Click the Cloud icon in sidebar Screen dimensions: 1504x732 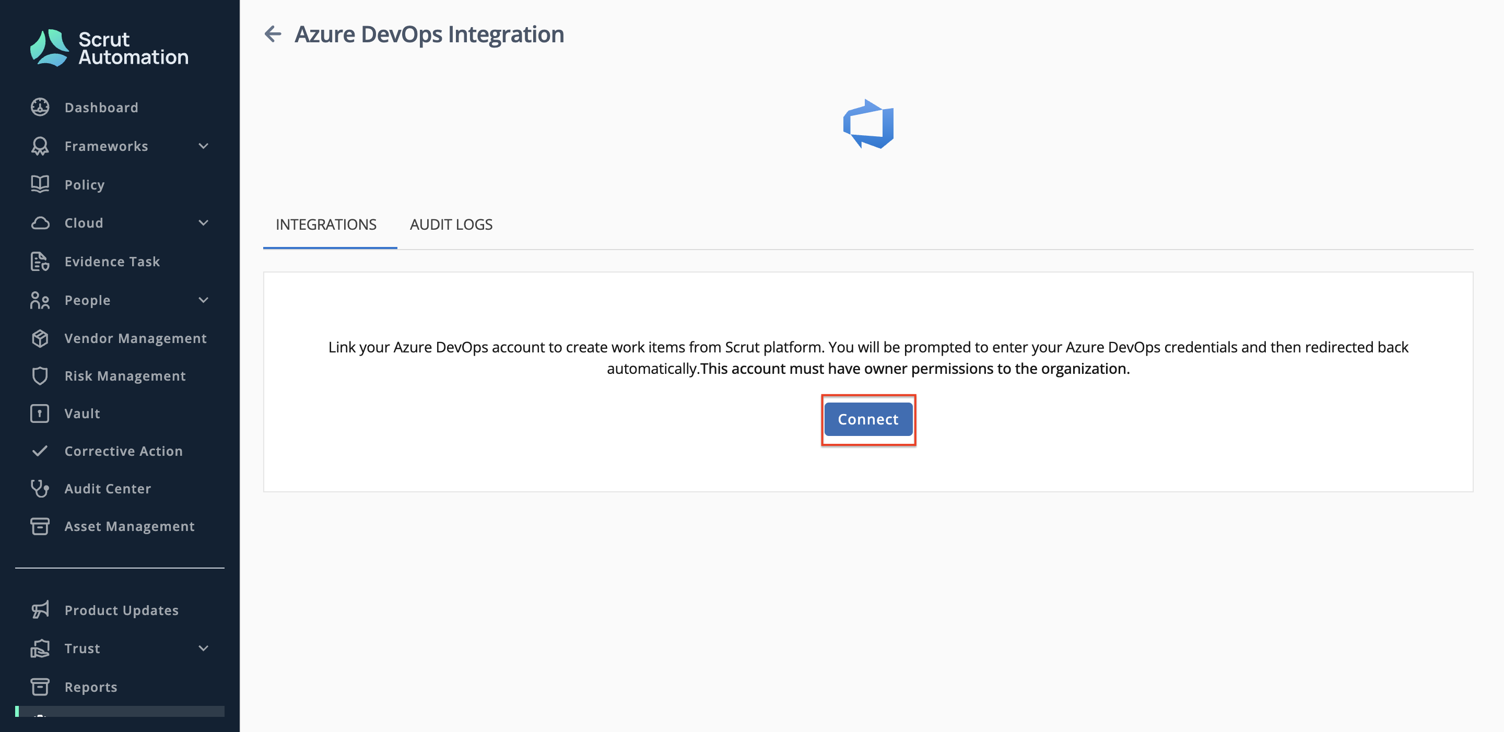point(40,223)
